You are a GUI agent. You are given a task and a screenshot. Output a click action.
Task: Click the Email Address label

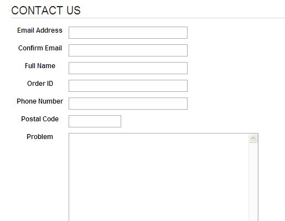pos(40,30)
